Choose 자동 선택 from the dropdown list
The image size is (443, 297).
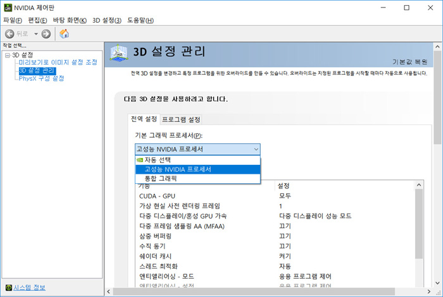[197, 160]
